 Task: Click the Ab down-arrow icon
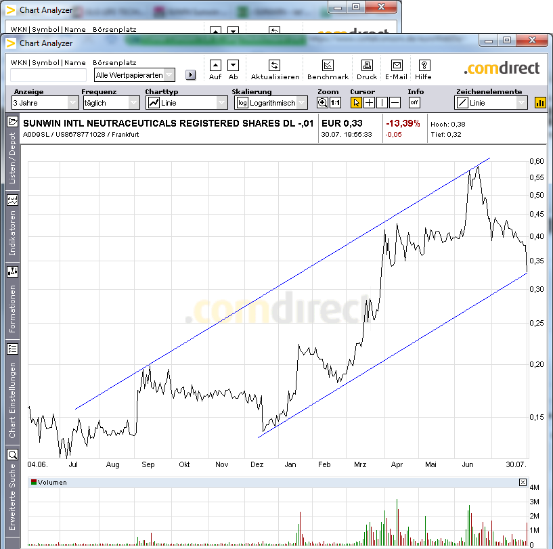click(233, 66)
